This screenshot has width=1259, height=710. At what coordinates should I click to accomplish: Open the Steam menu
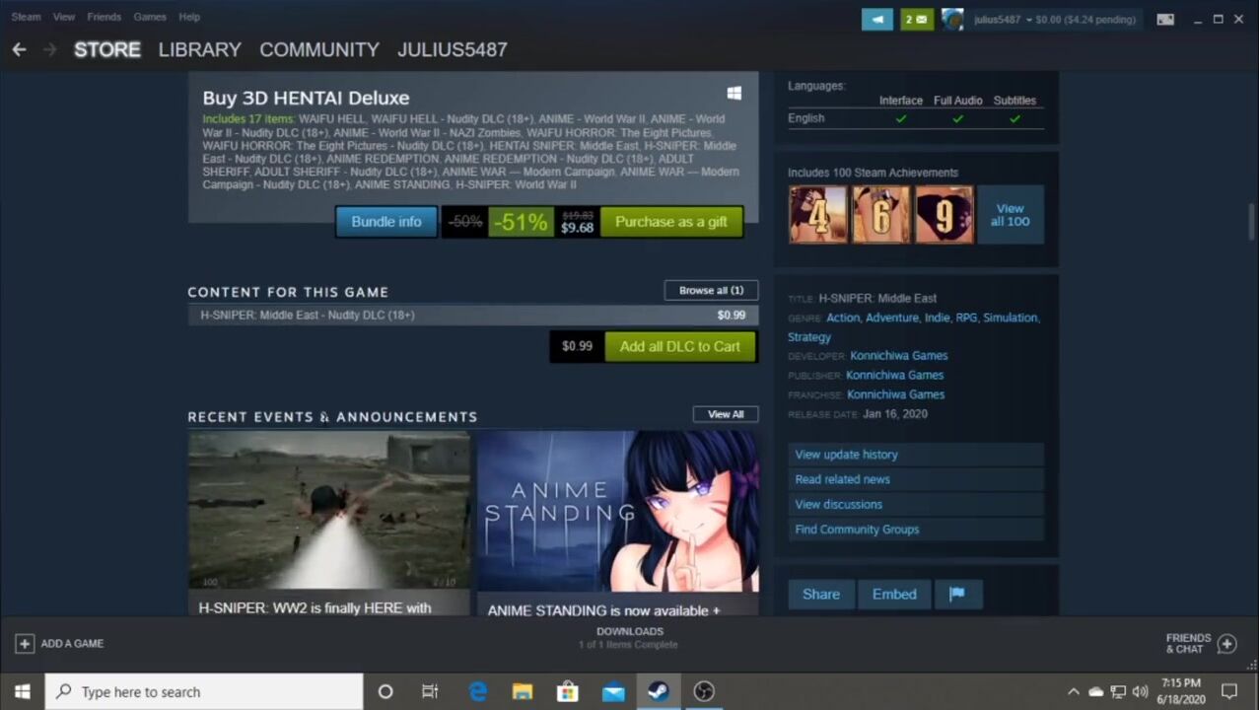(26, 17)
